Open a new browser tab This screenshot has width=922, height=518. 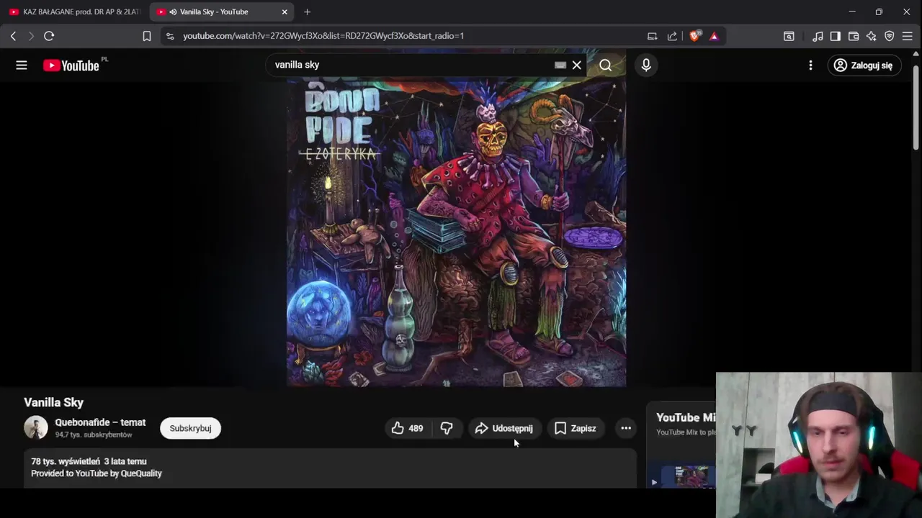(x=307, y=12)
